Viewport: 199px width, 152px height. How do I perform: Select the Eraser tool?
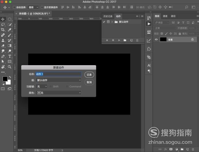3,46
